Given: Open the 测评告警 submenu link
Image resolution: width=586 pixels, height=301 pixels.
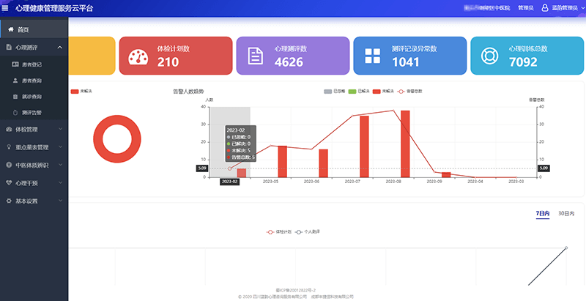Looking at the screenshot, I should tap(31, 112).
